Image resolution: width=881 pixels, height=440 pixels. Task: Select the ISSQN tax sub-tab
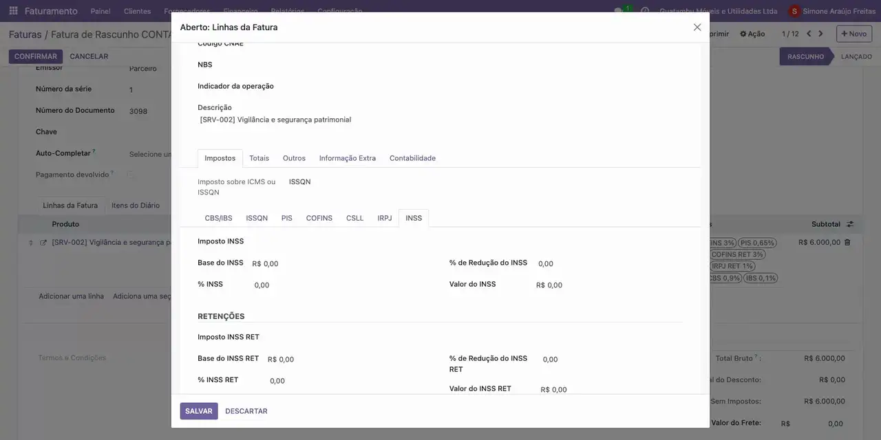pyautogui.click(x=257, y=218)
